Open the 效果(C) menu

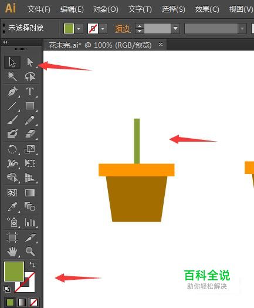[x=207, y=9]
